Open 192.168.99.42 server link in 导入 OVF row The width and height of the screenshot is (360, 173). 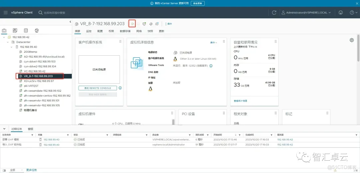pos(285,145)
